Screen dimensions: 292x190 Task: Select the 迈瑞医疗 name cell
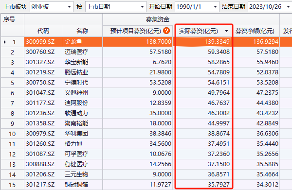coord(83,52)
